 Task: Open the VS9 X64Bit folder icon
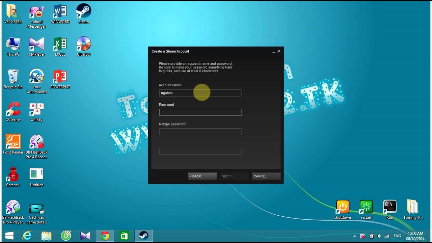13,13
